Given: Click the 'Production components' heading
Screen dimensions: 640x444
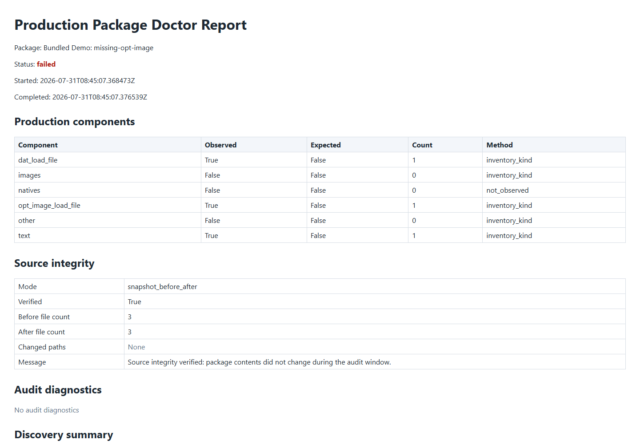Looking at the screenshot, I should [75, 122].
